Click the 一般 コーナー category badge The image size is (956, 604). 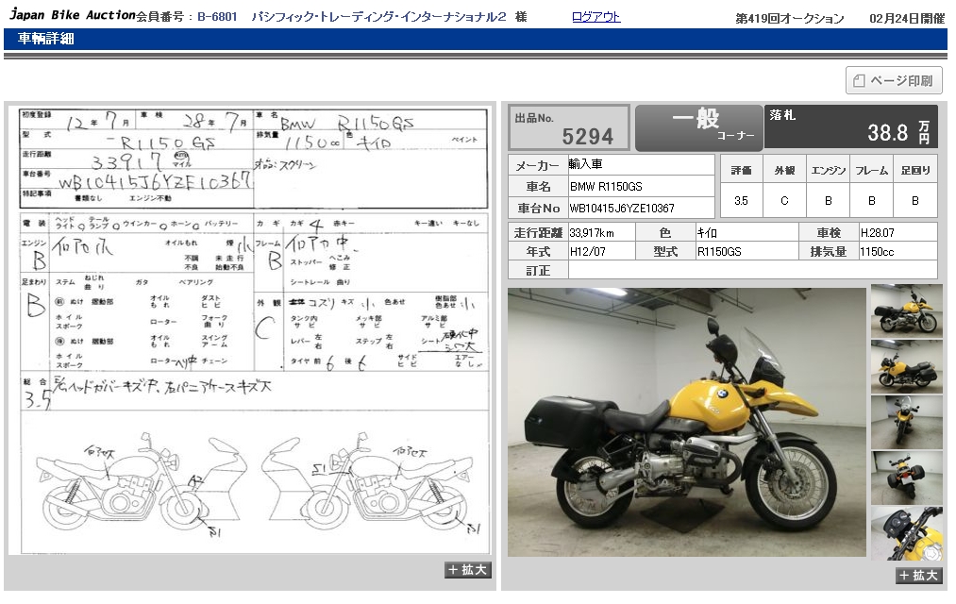698,127
